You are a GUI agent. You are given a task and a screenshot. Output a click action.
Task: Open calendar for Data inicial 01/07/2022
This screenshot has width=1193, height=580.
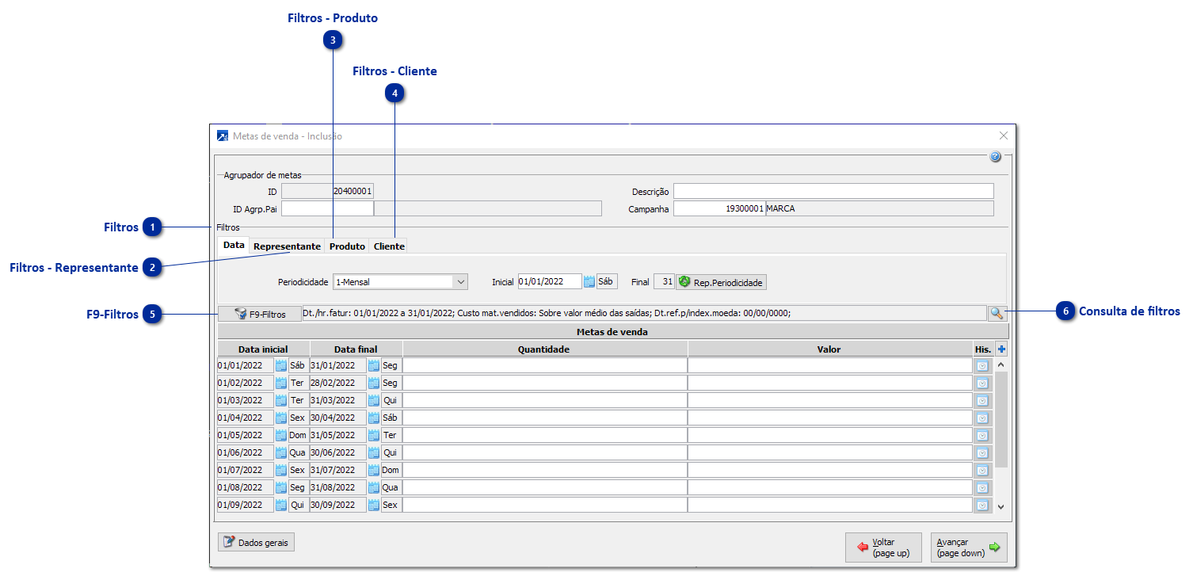(280, 470)
